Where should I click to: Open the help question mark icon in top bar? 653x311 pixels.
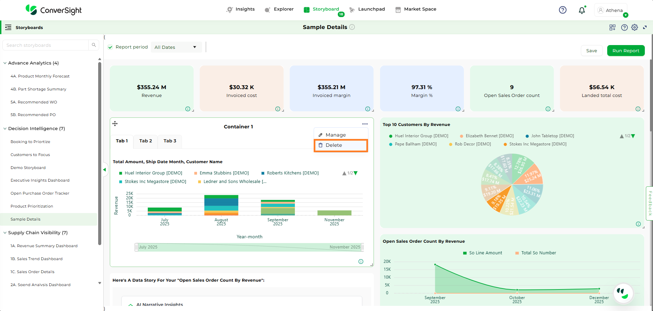tap(562, 10)
